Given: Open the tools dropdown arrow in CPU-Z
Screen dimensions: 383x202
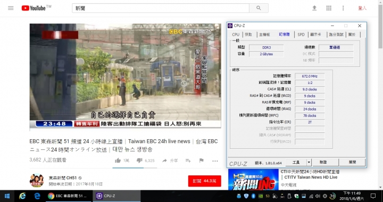Looking at the screenshot, I should 309,162.
